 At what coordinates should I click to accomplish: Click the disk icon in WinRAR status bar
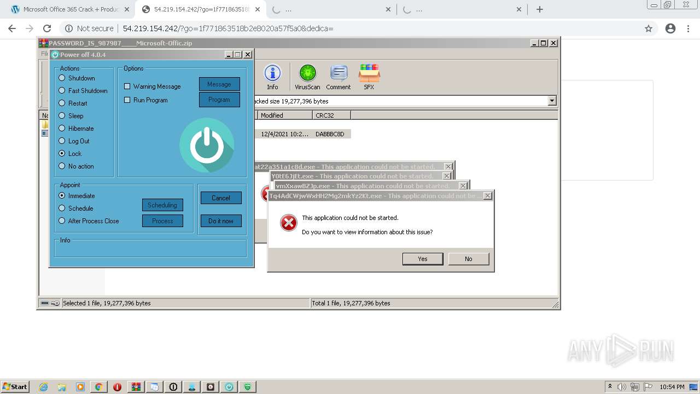[x=45, y=303]
